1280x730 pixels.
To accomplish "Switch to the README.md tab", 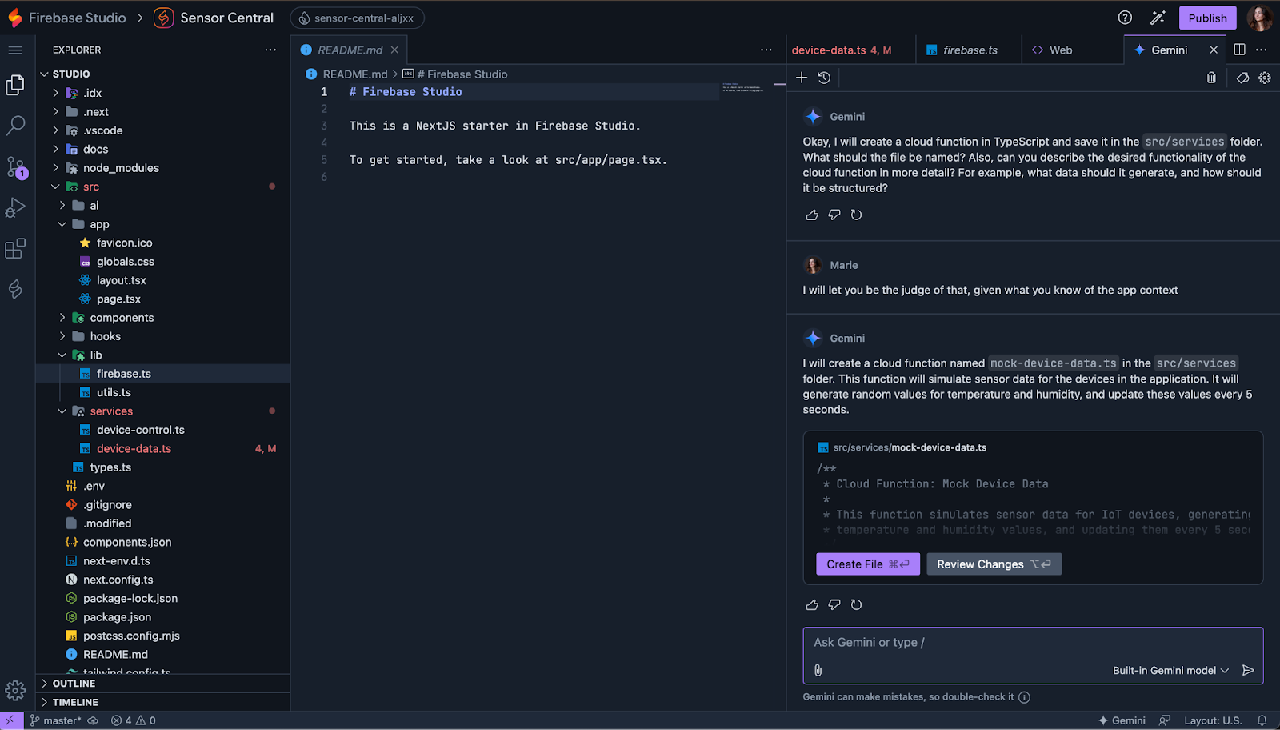I will pyautogui.click(x=350, y=50).
